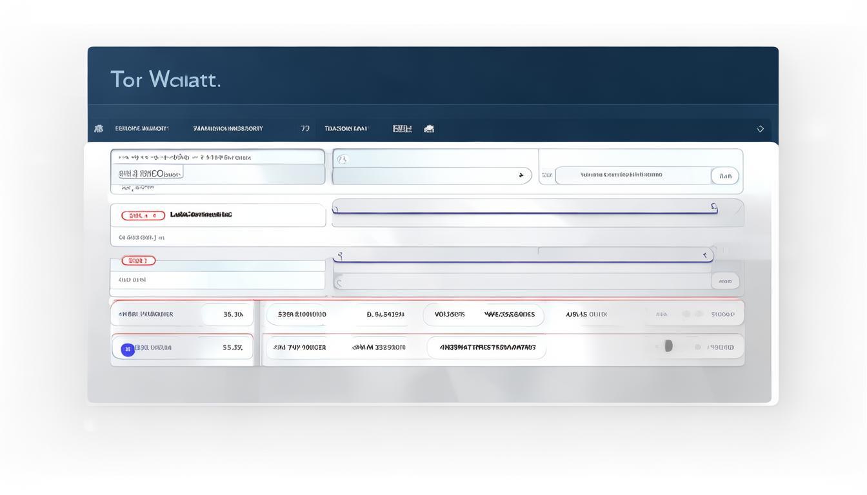The image size is (867, 495).
Task: Click the '55.35' value in the table
Action: 233,347
